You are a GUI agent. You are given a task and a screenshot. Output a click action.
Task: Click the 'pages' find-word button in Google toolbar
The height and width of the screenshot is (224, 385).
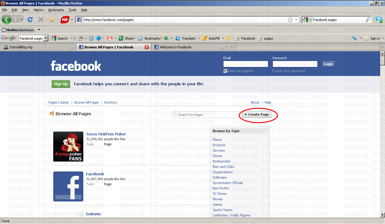point(266,38)
